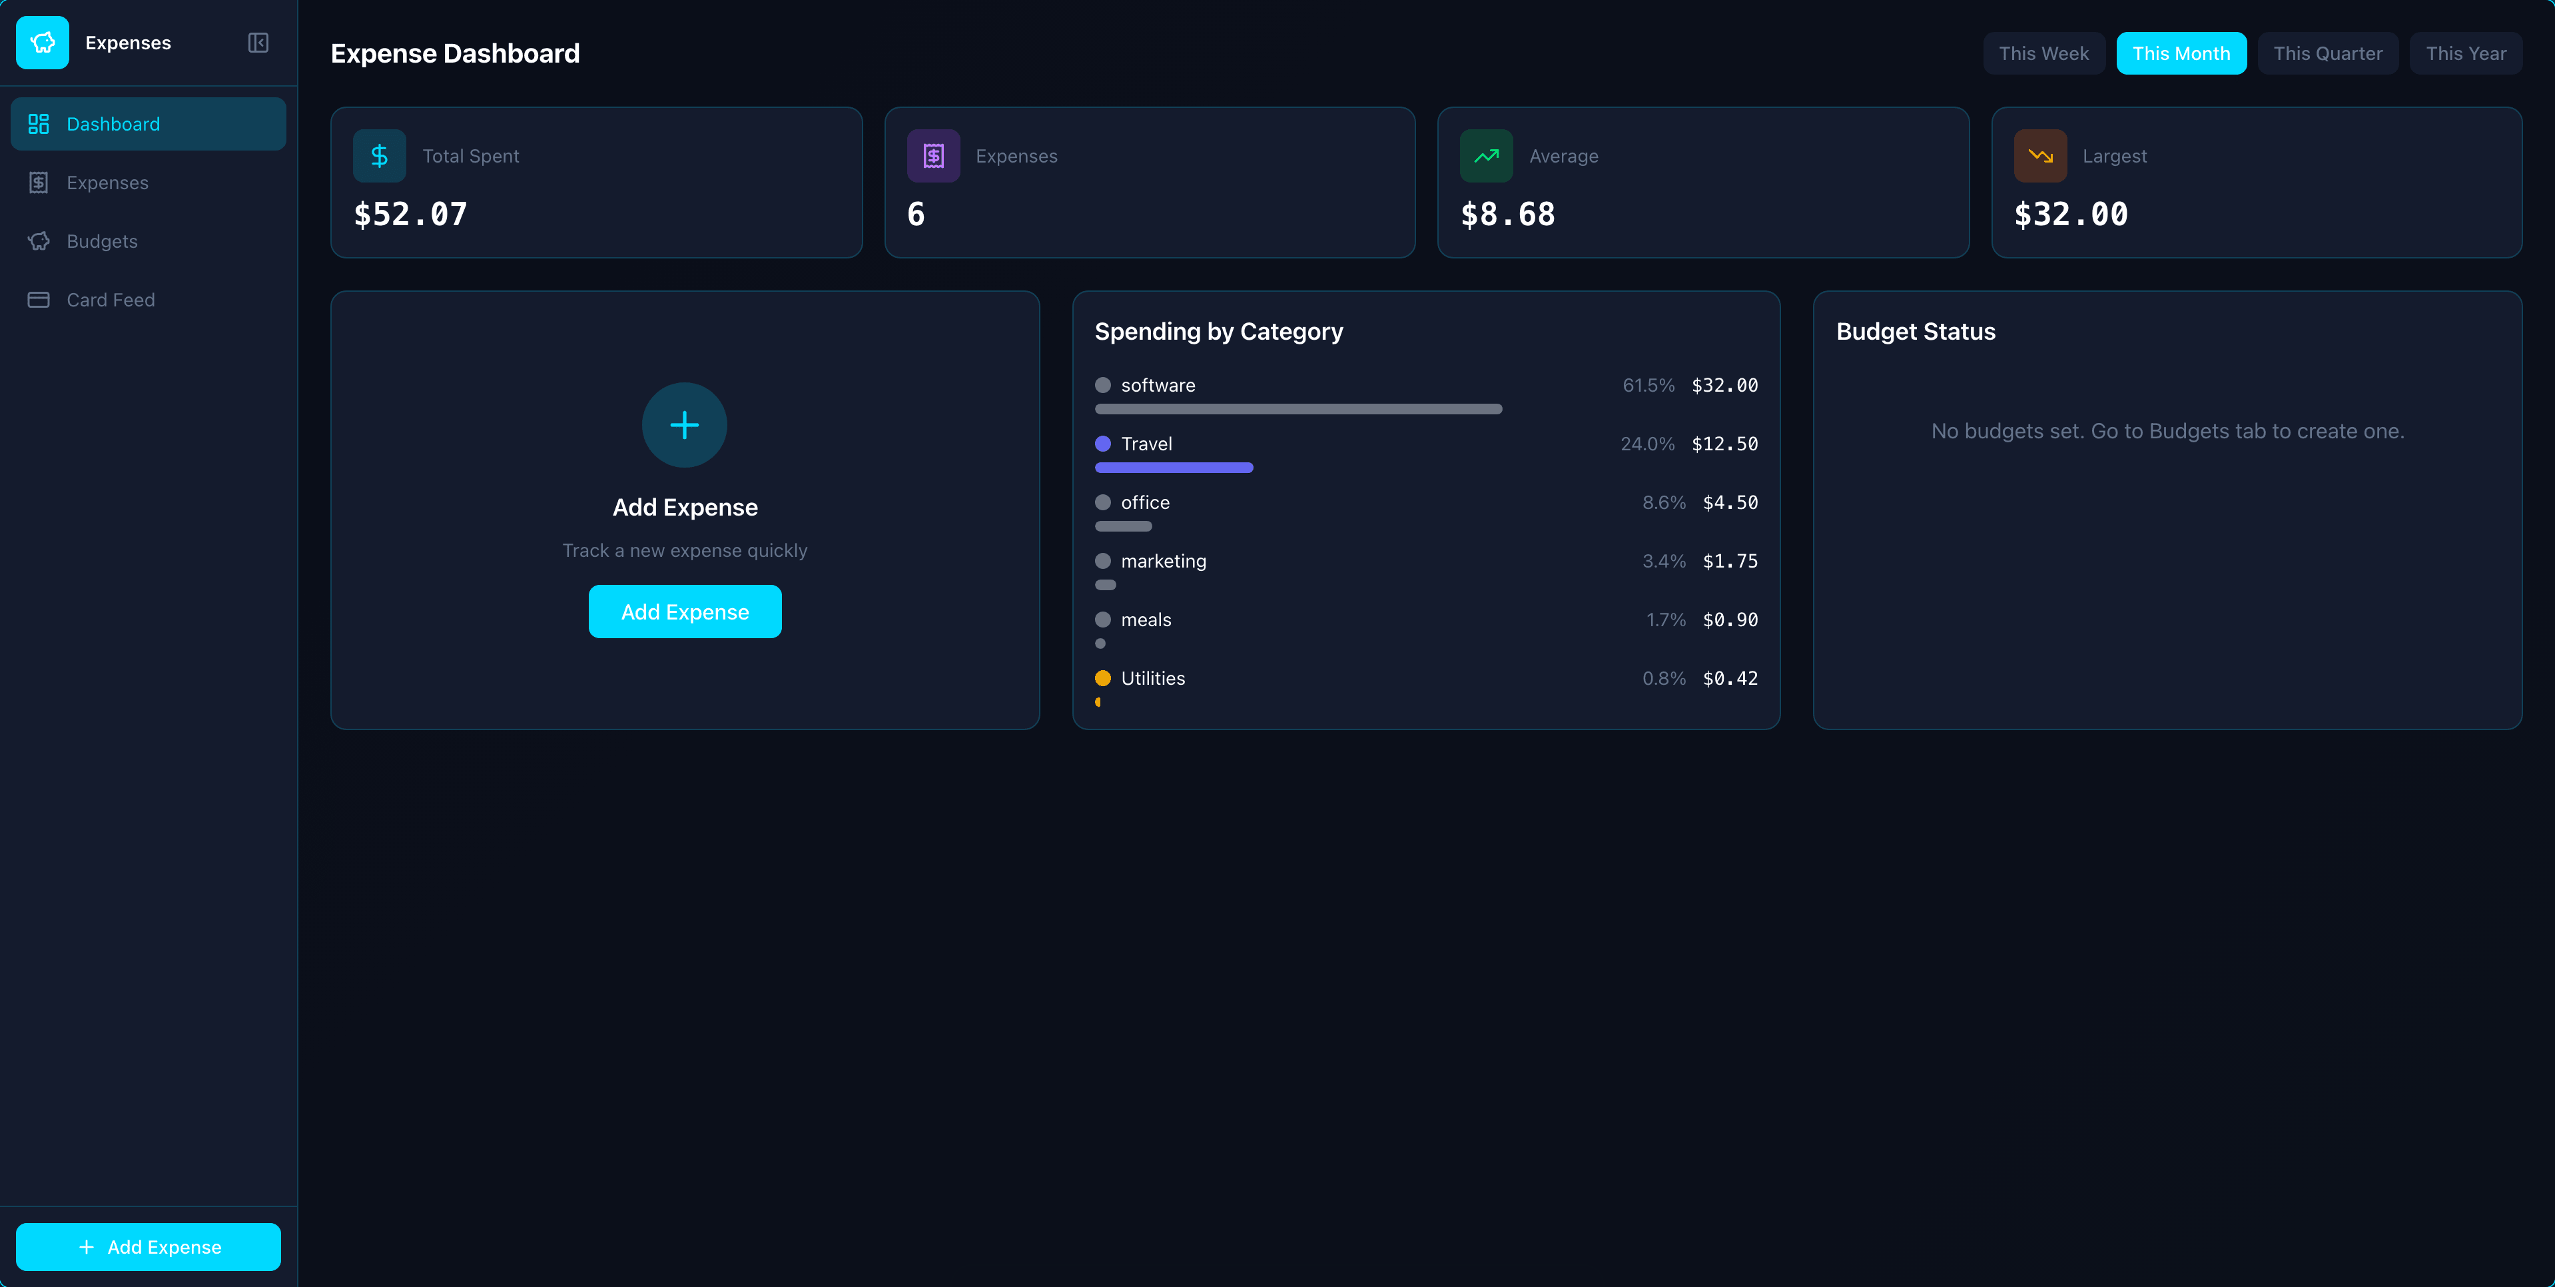Click the purple dot beside Travel category
Screen dimensions: 2555x1287
pos(1103,444)
